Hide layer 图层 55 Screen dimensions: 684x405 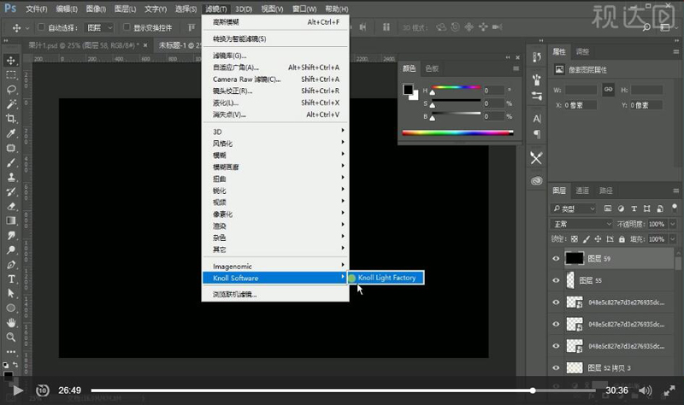(x=556, y=280)
